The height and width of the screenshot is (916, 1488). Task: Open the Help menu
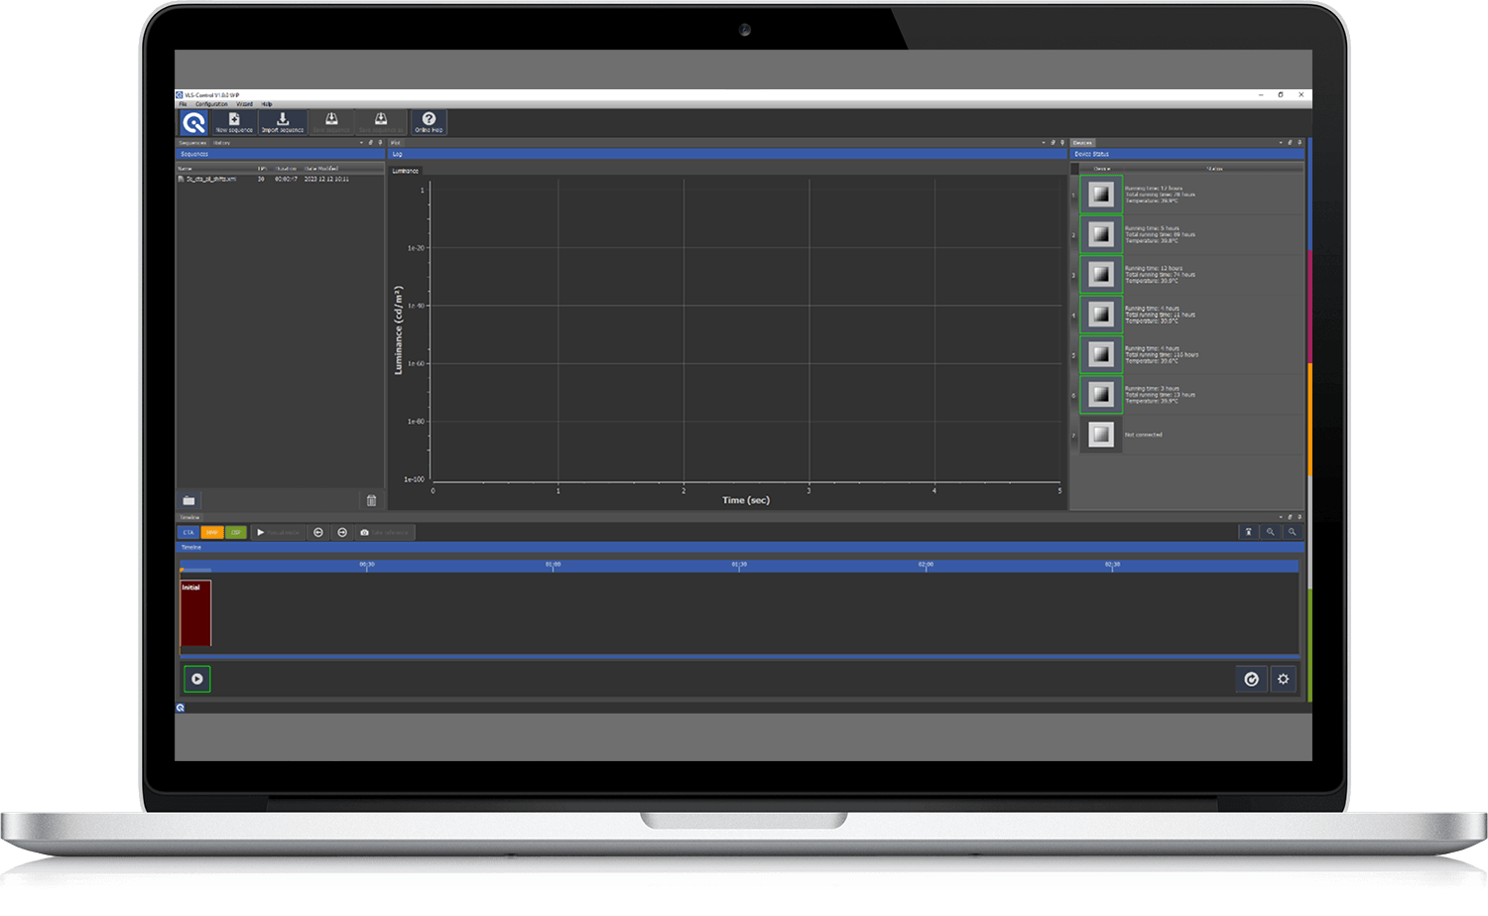pyautogui.click(x=267, y=104)
